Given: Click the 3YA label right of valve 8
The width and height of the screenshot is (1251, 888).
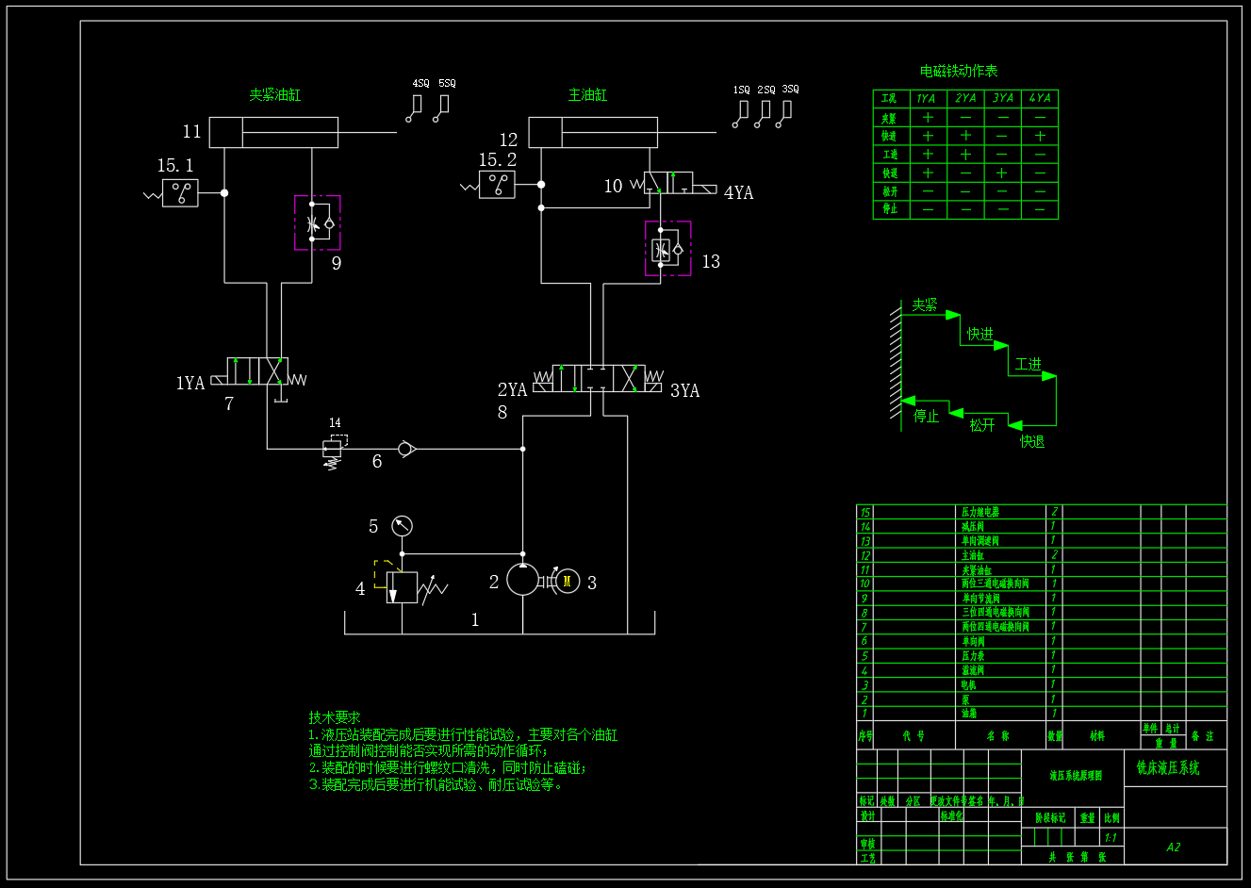Looking at the screenshot, I should 684,390.
